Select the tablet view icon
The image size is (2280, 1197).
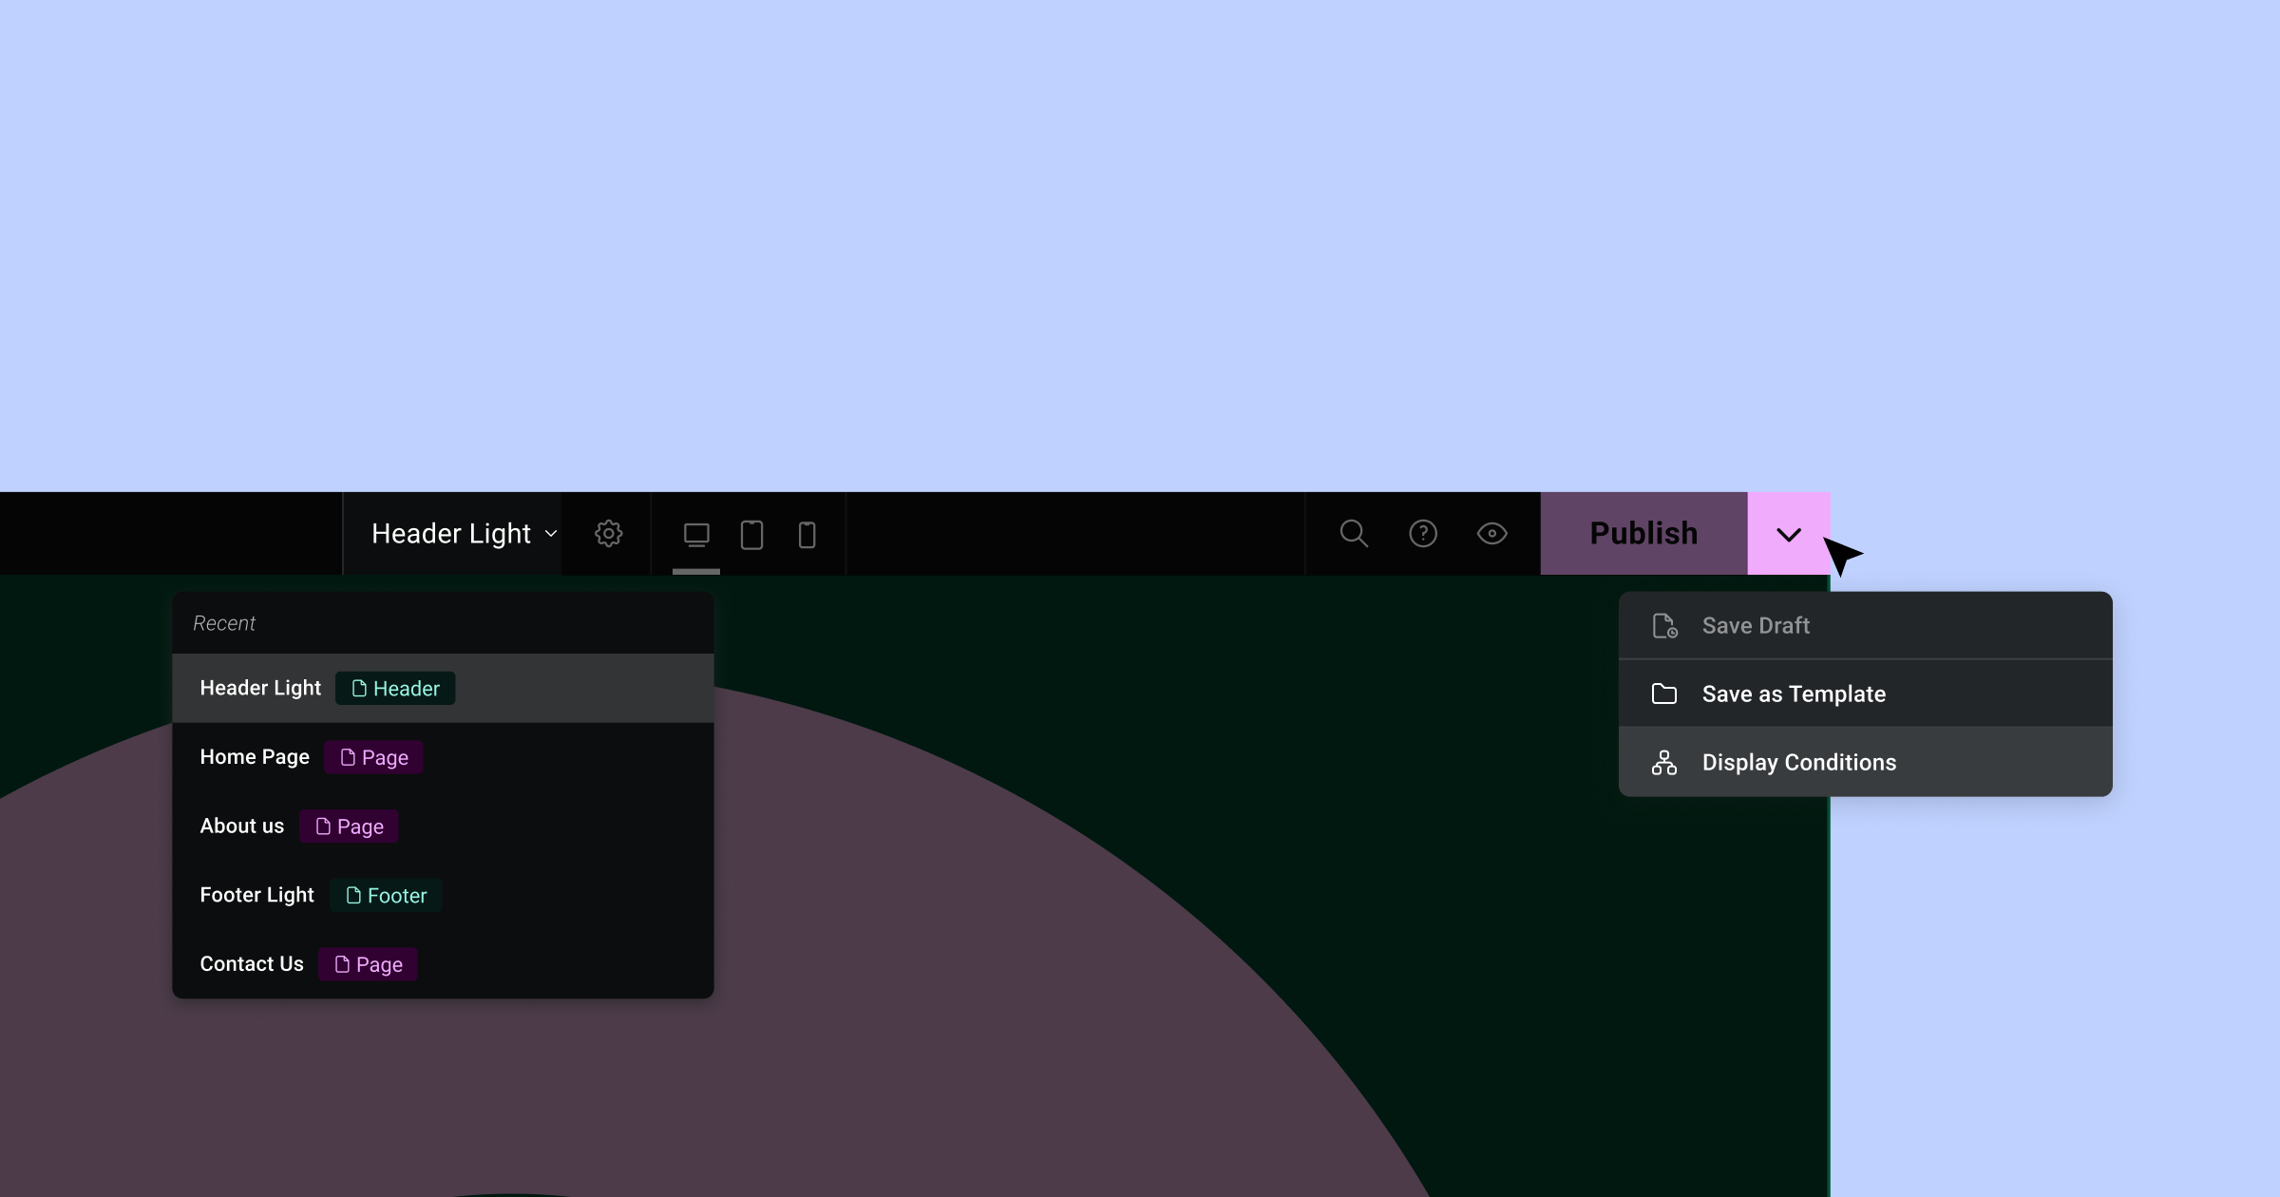(x=750, y=534)
